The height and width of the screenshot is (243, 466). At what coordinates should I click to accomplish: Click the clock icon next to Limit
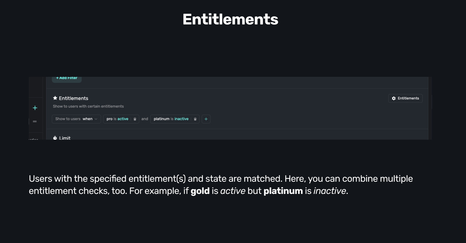[55, 138]
